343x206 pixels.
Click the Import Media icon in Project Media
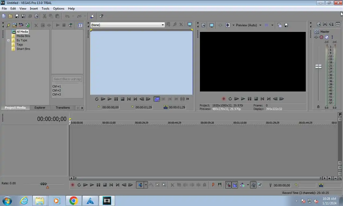(x=14, y=25)
